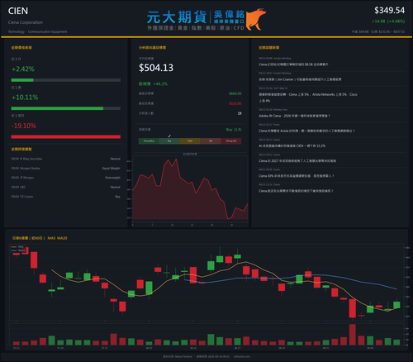Open the headline mentioning 15.2%
The width and height of the screenshot is (413, 362).
[x=292, y=145]
